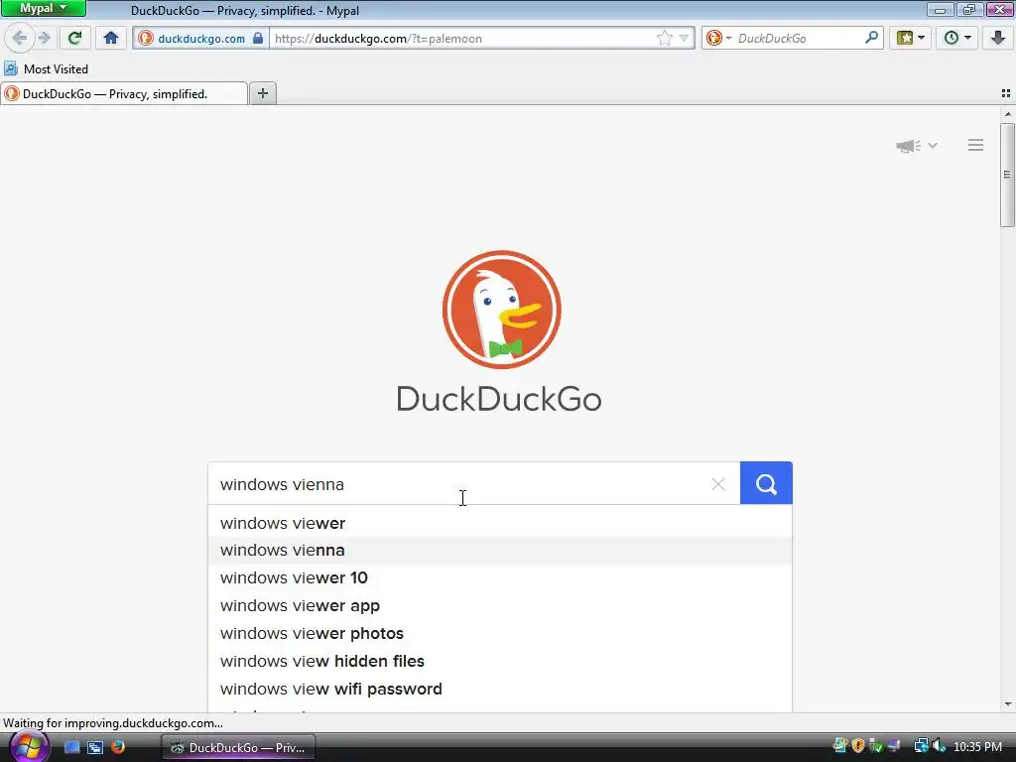Select the DuckDuckGo taskbar window button
This screenshot has height=762, width=1016.
point(238,747)
